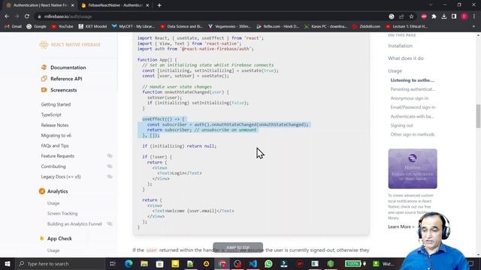Open Microsoft Store from taskbar
This screenshot has height=270, width=481.
coord(159,263)
